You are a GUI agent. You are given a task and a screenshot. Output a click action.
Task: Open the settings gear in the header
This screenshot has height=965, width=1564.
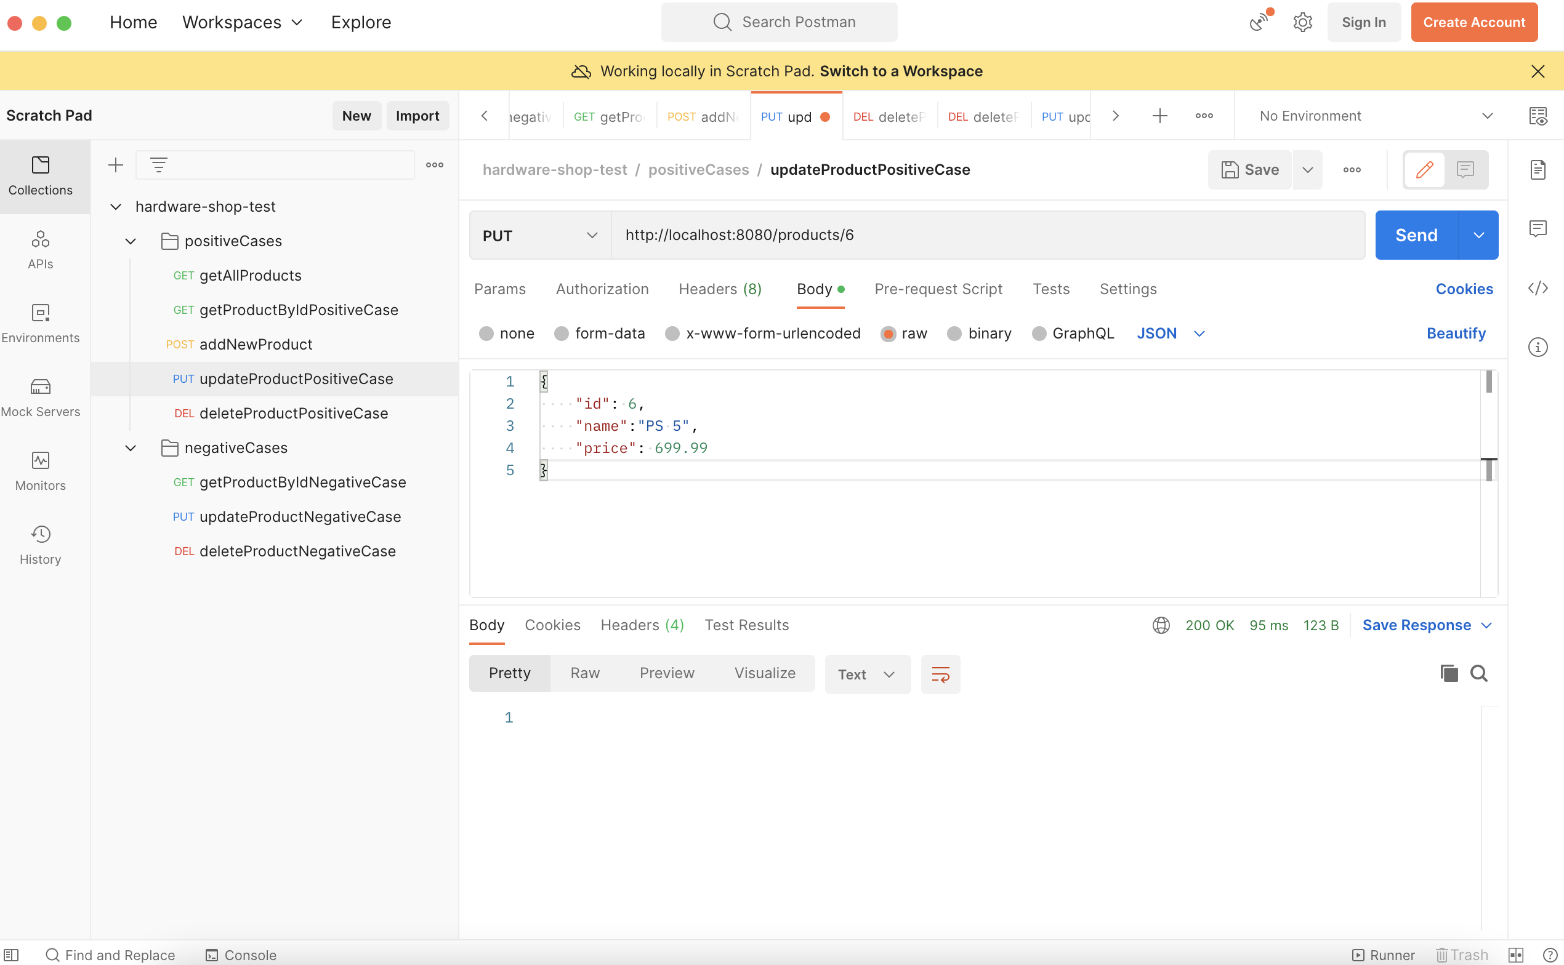(x=1302, y=22)
